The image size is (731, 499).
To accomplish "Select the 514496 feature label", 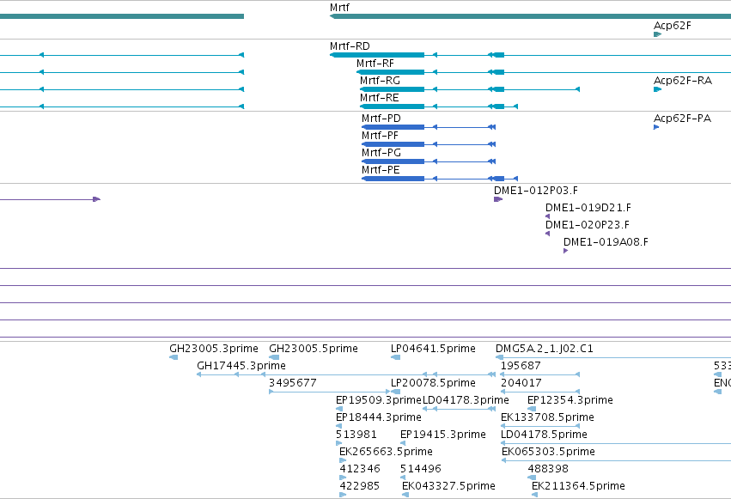I will (x=421, y=469).
